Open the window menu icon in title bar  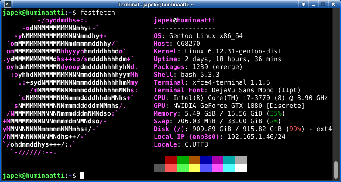[5, 4]
